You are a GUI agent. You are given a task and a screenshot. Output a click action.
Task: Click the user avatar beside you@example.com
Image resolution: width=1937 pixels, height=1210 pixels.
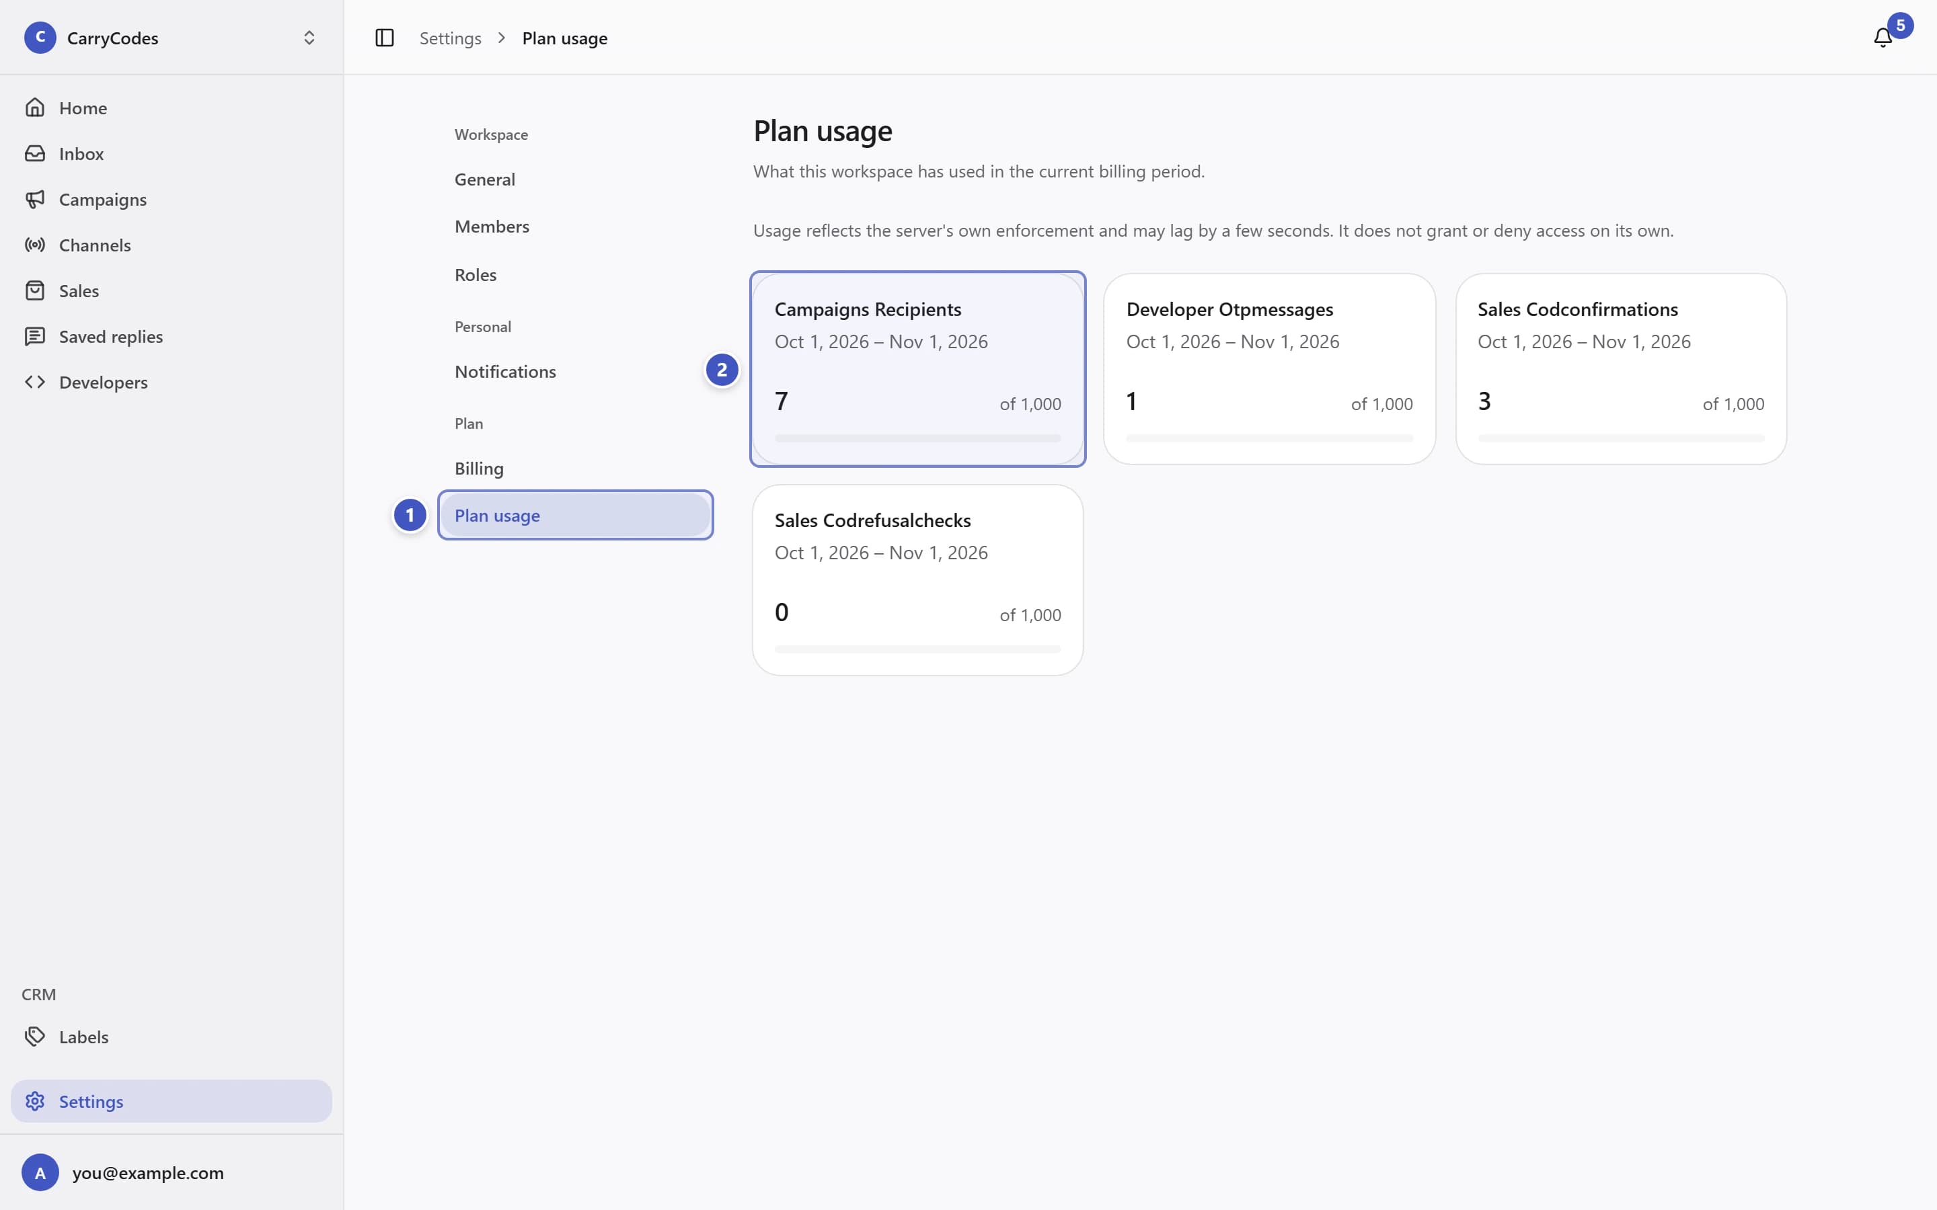(40, 1172)
